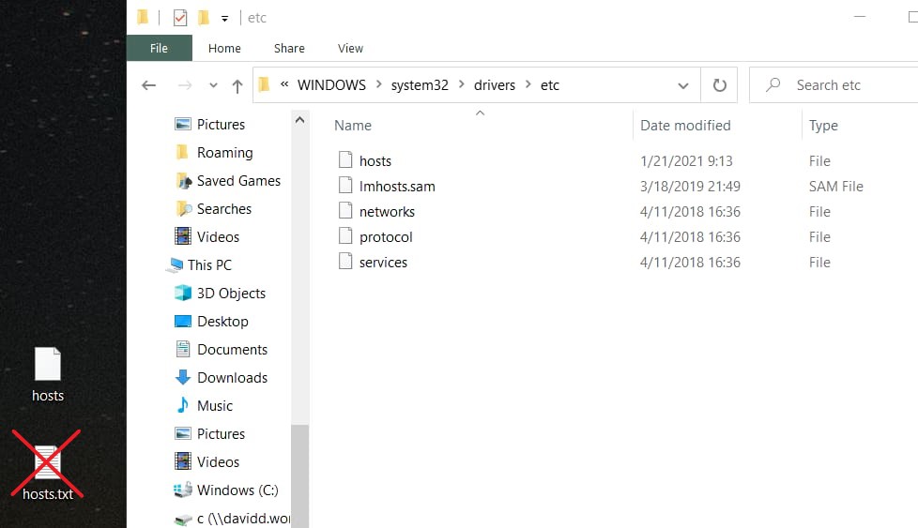Viewport: 918px width, 528px height.
Task: Click the Properties checkmark icon in title bar
Action: click(180, 18)
